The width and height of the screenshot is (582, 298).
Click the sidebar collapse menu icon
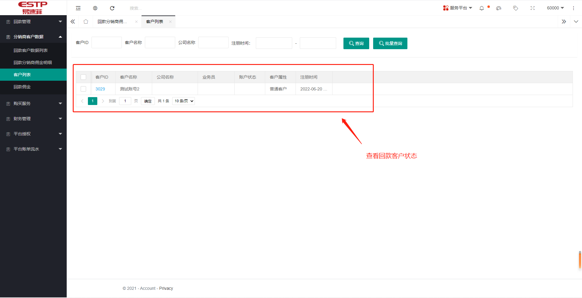click(78, 8)
